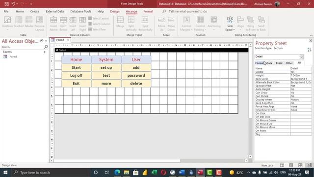Switch to the Home ribbon tab
The width and height of the screenshot is (314, 177).
tap(20, 11)
